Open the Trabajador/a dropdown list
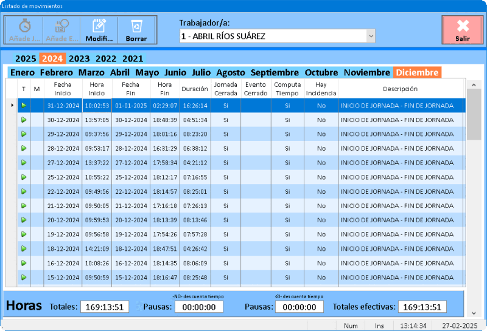 370,36
